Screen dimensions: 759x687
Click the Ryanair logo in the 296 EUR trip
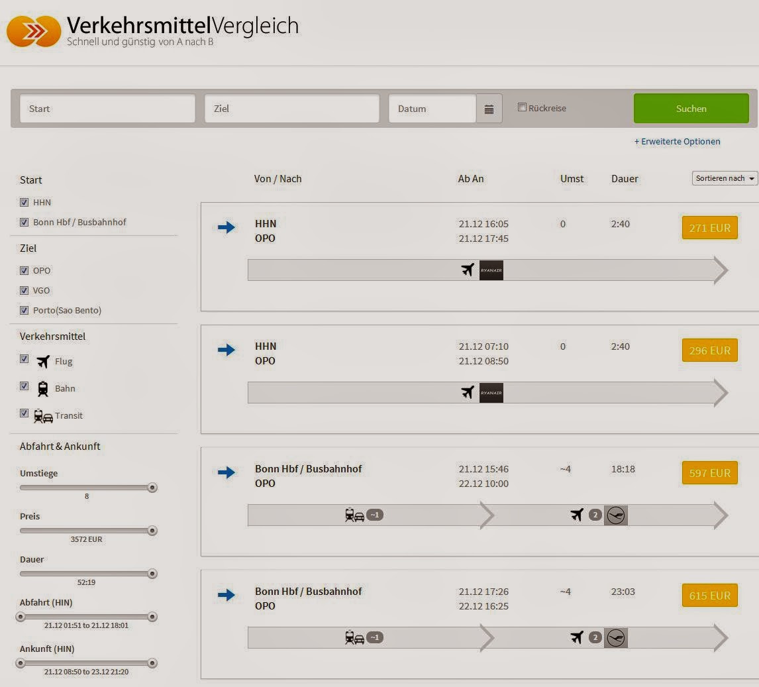(491, 393)
